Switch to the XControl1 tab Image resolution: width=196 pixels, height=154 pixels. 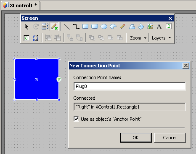coord(21,5)
